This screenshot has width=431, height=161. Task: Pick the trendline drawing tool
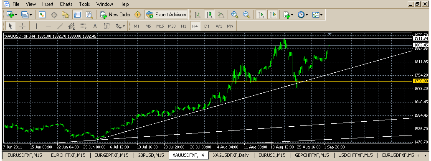pos(60,26)
